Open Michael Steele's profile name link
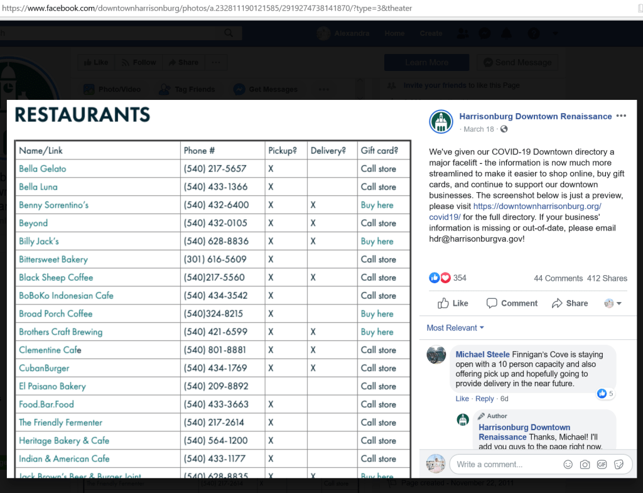Image resolution: width=643 pixels, height=493 pixels. (483, 354)
